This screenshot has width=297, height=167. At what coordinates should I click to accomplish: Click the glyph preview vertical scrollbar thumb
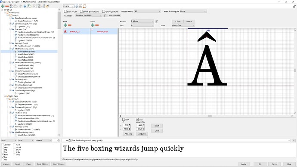coord(295,70)
